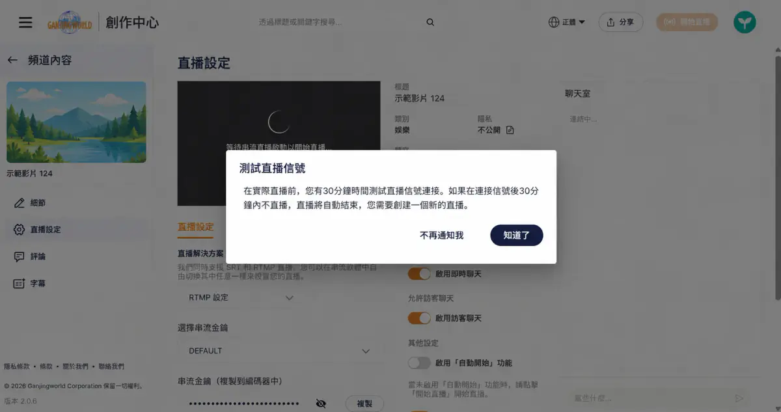Click the 聊天室 heading

coord(577,93)
